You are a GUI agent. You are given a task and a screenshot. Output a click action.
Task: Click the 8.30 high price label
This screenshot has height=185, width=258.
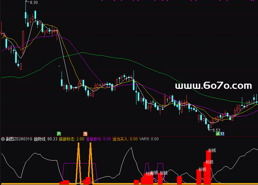33,3
